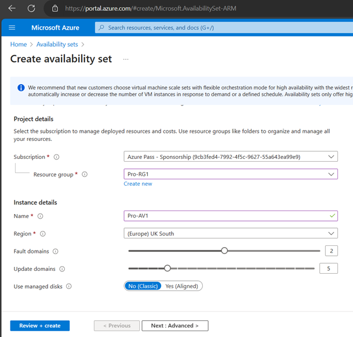Click the Use managed disks info icon
The height and width of the screenshot is (337, 353).
tap(69, 287)
